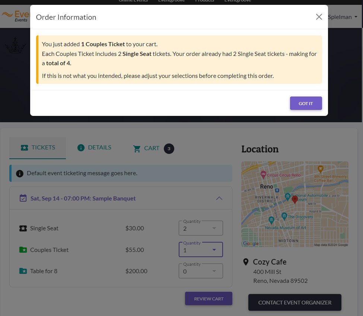
Task: Collapse the Sample Banquet event section
Action: (x=219, y=198)
